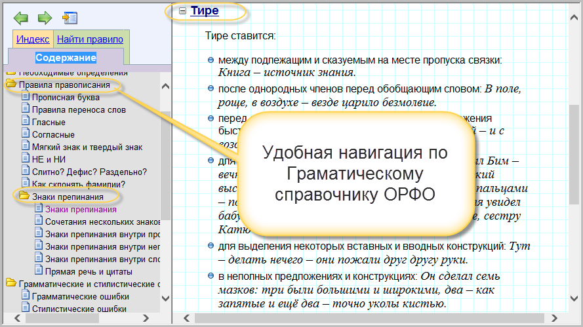The height and width of the screenshot is (327, 583).
Task: Go back with the green left arrow
Action: point(21,18)
